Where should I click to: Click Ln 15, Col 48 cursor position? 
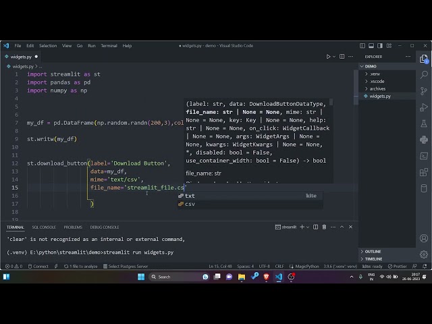[x=220, y=266]
